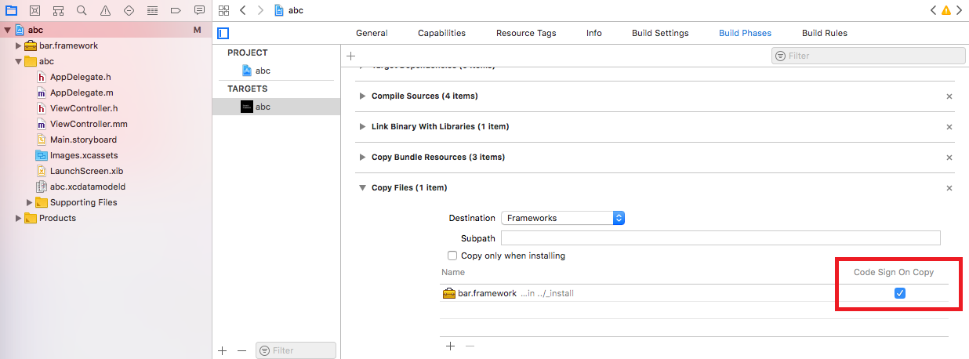Enable Copy only when installing checkbox
Viewport: 969px width, 359px height.
tap(452, 256)
